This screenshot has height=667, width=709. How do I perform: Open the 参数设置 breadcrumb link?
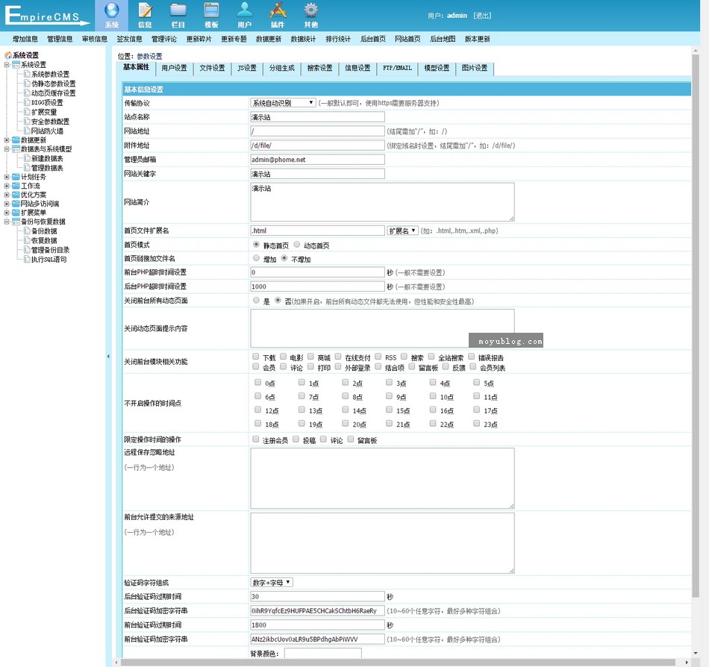[149, 56]
